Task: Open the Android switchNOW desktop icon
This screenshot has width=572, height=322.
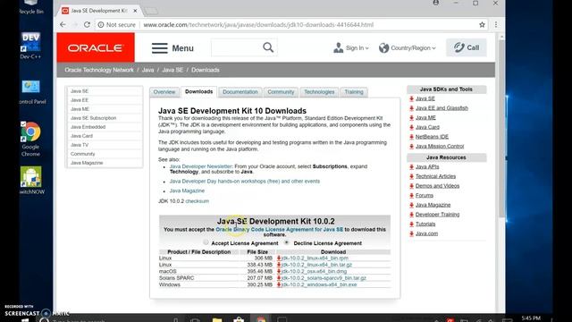Action: [x=31, y=181]
